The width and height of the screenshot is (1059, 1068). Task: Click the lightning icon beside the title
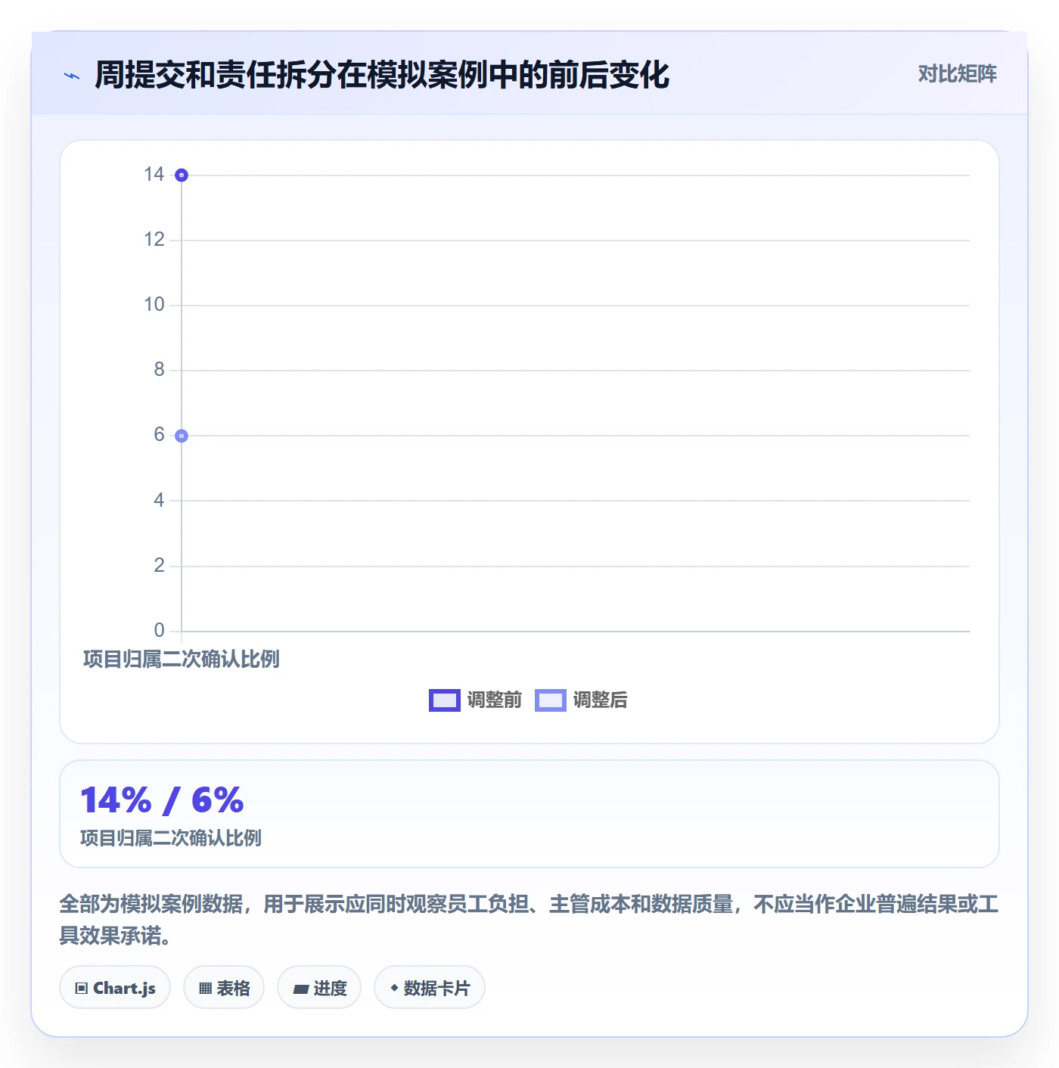click(72, 76)
